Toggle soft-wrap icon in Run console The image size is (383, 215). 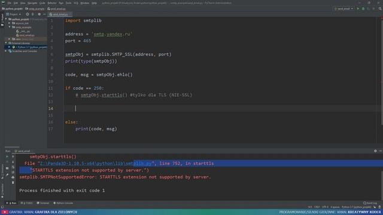pos(13,167)
